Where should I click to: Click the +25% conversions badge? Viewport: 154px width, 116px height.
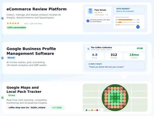tap(16, 27)
